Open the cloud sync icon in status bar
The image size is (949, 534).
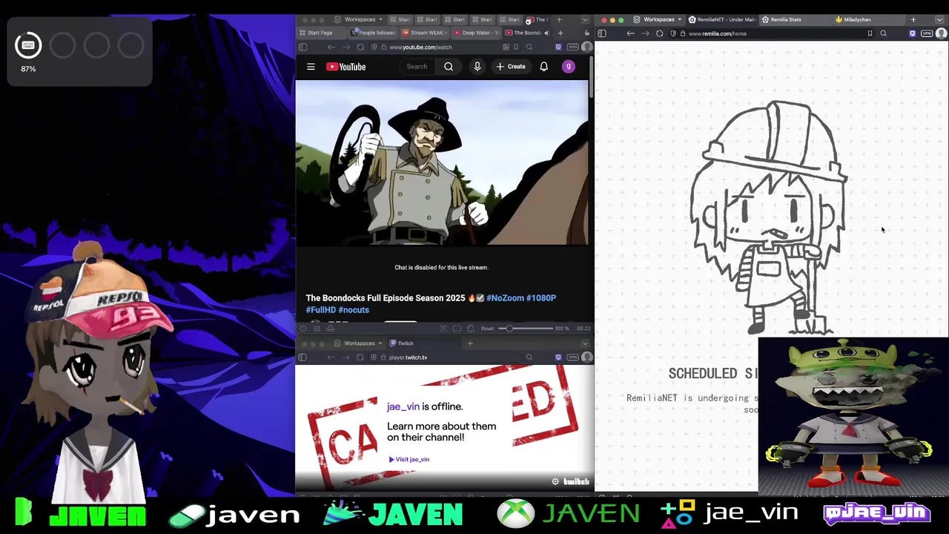pyautogui.click(x=331, y=329)
